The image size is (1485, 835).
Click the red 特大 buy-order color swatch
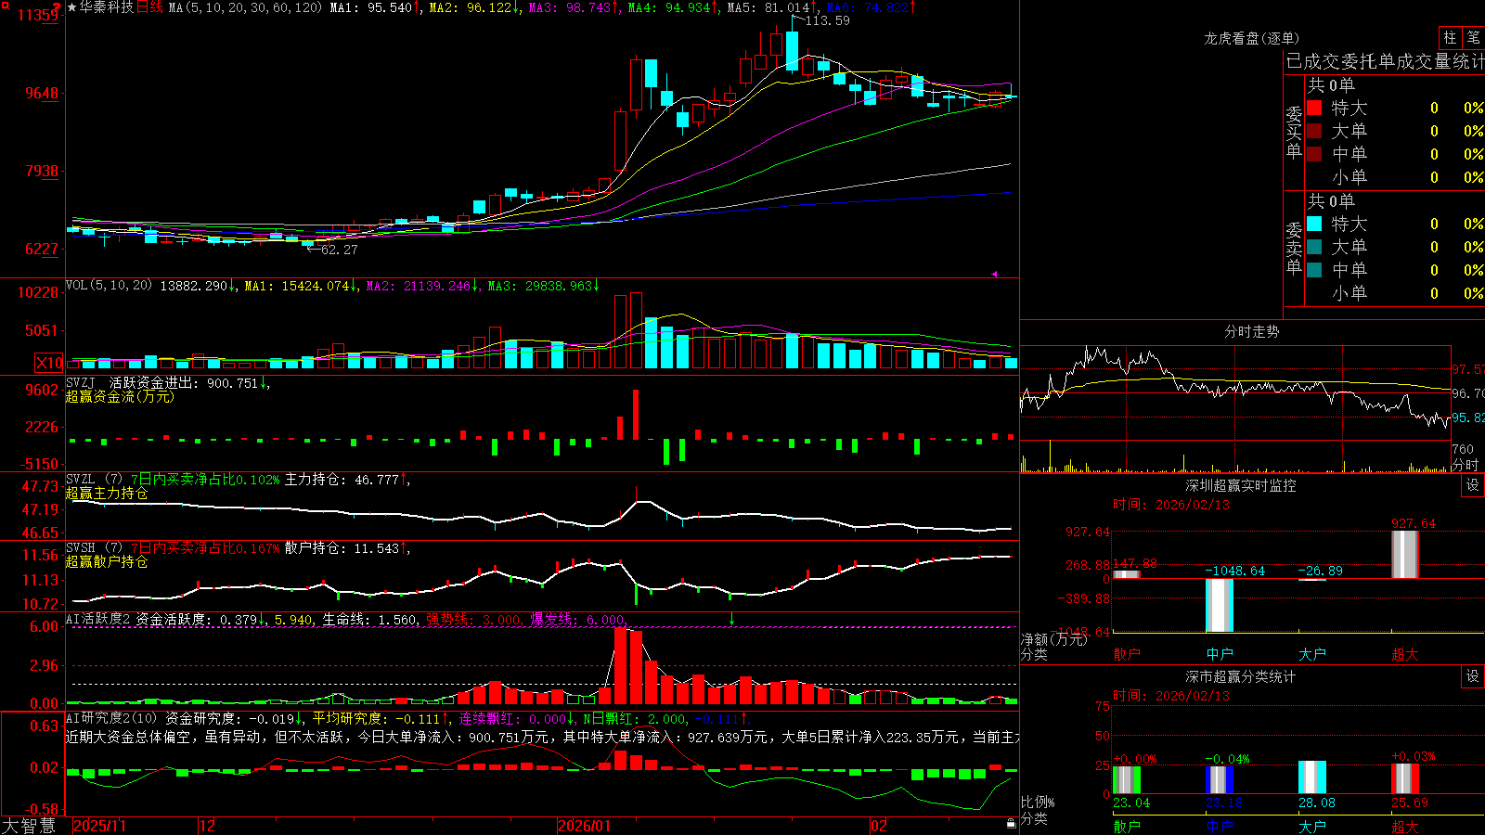click(1314, 108)
